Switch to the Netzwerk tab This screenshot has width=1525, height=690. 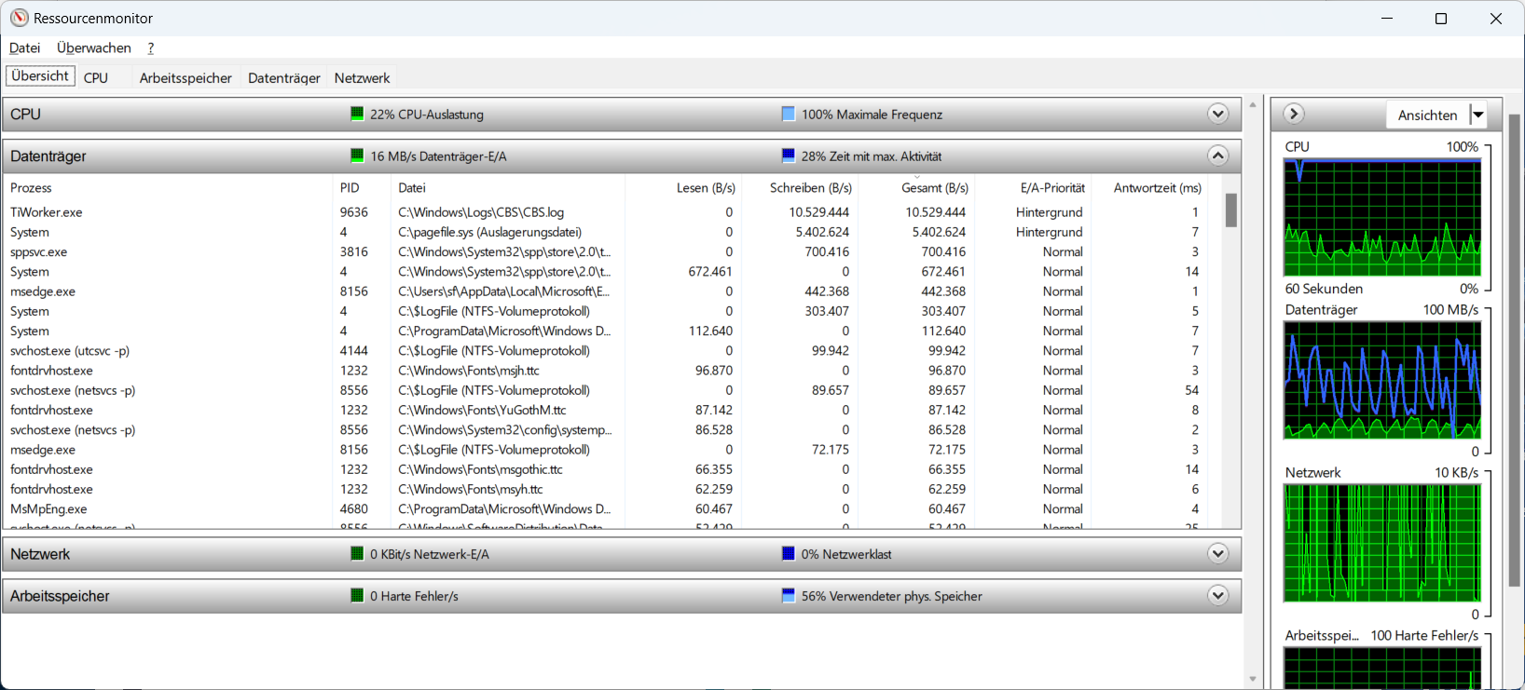click(363, 78)
